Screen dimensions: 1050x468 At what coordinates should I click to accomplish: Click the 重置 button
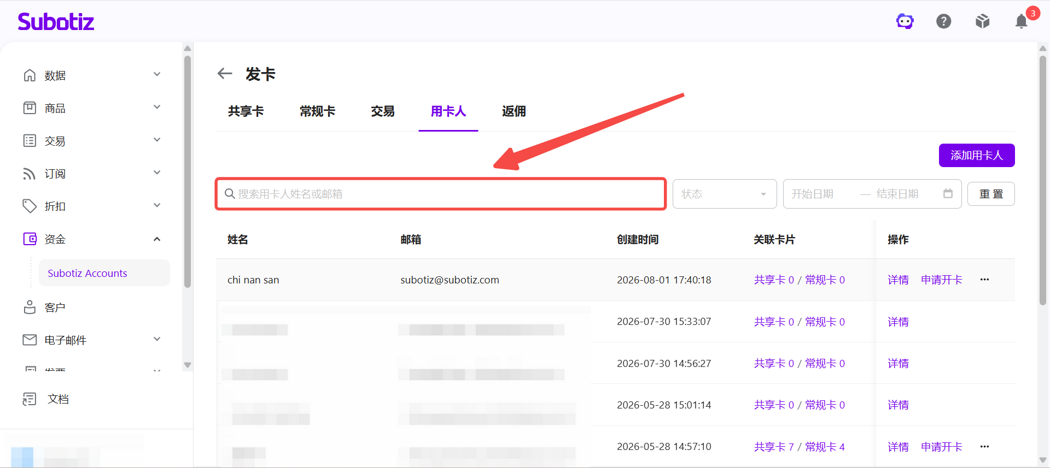point(991,194)
